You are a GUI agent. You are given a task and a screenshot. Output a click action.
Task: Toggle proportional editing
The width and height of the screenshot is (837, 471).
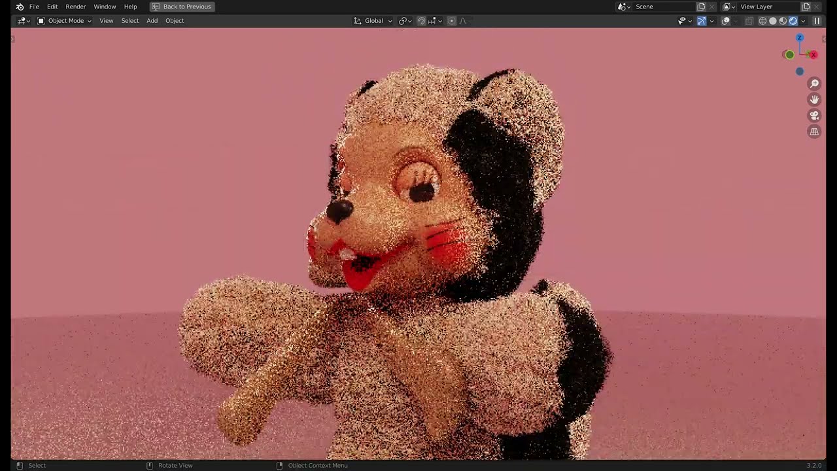click(451, 21)
